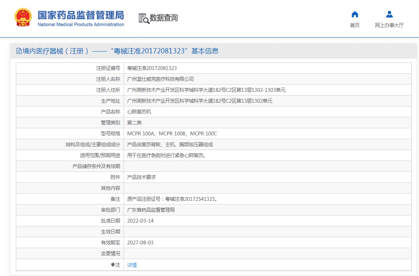Select registrant address ending 1302-1303单元
Viewport: 419px width, 276px height.
coord(206,90)
